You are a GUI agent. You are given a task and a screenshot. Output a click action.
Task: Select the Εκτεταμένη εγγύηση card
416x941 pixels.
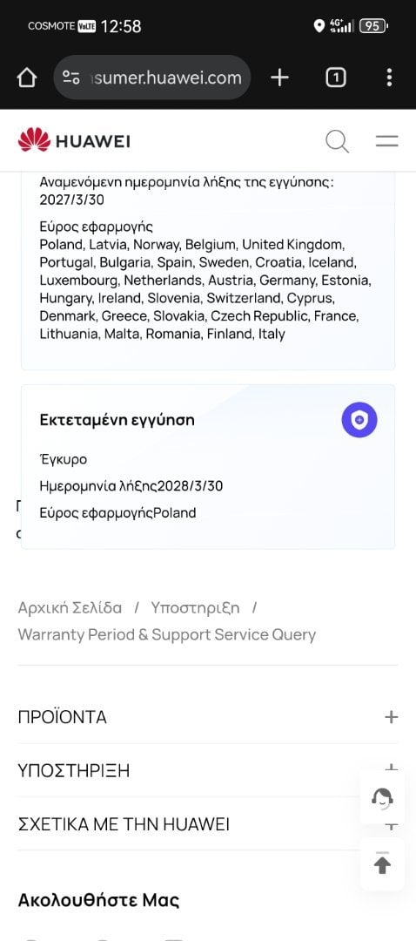[208, 466]
